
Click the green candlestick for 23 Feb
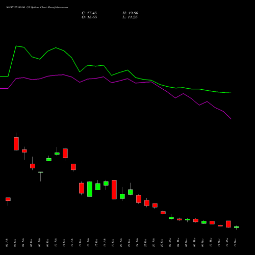click(131, 192)
